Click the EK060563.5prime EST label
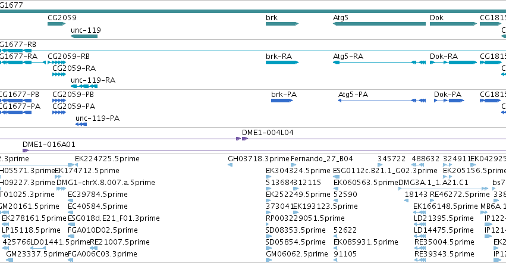506x263 pixels. [366, 183]
